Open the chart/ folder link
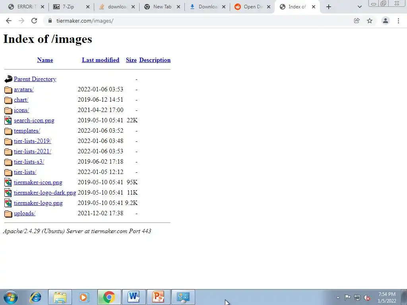Image resolution: width=407 pixels, height=305 pixels. tap(21, 100)
